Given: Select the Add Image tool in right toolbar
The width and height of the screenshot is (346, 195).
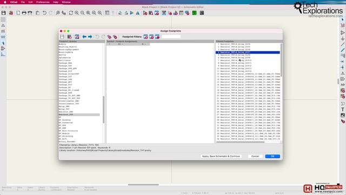Looking at the screenshot, I should coord(342,115).
